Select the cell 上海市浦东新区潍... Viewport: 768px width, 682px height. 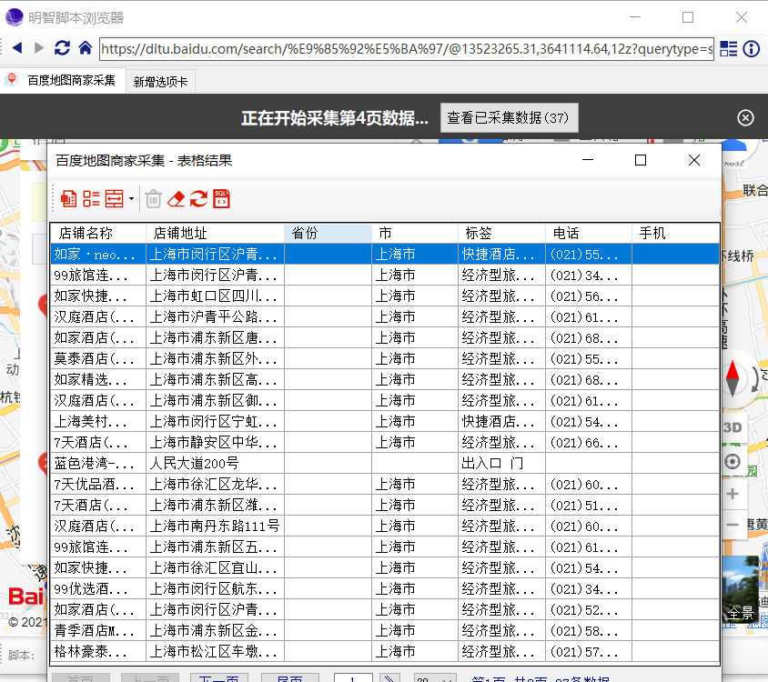(x=215, y=505)
